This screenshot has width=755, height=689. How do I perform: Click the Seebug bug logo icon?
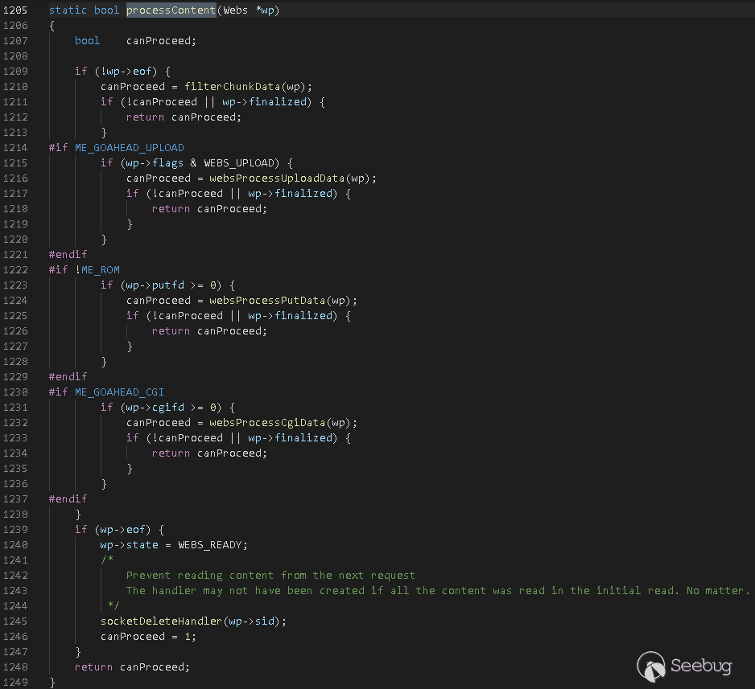coord(652,665)
